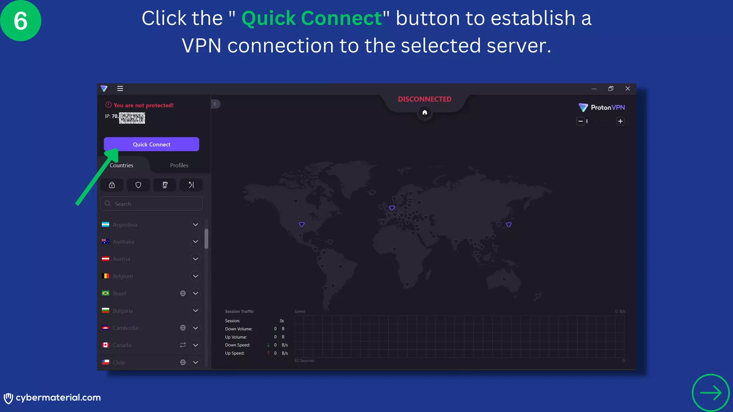733x412 pixels.
Task: Click the IP address text
Action: click(125, 118)
